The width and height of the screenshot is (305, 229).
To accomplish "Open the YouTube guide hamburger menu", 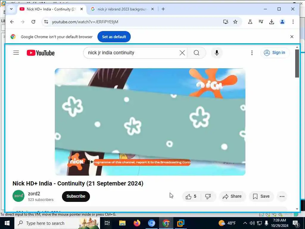I will pyautogui.click(x=16, y=53).
